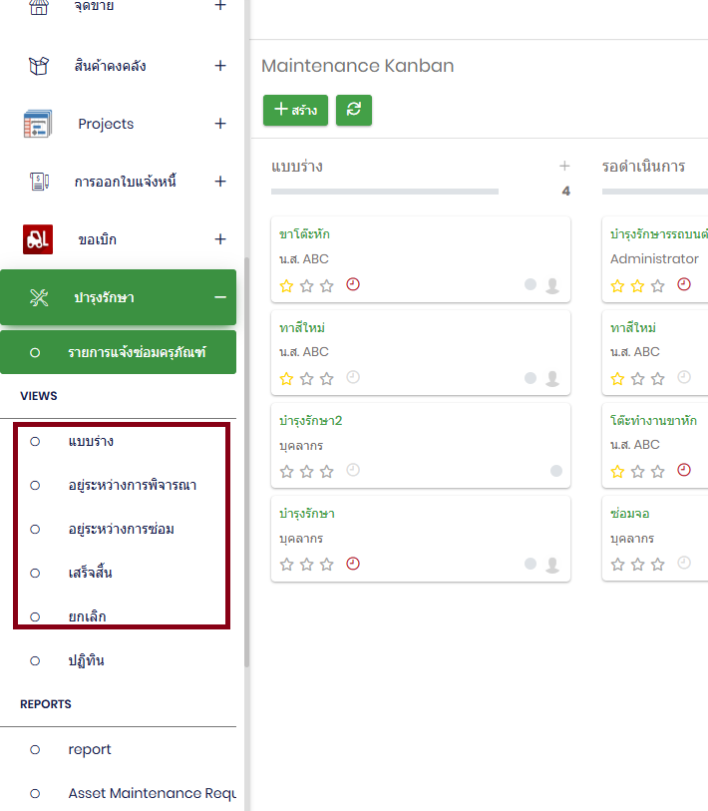Screen dimensions: 708x811
Task: Toggle the grey status dot on บำรุงรักษา2 card
Action: 555,471
